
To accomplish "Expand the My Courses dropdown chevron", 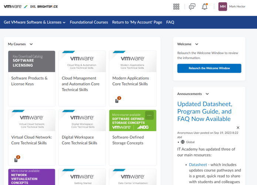I will tap(31, 44).
